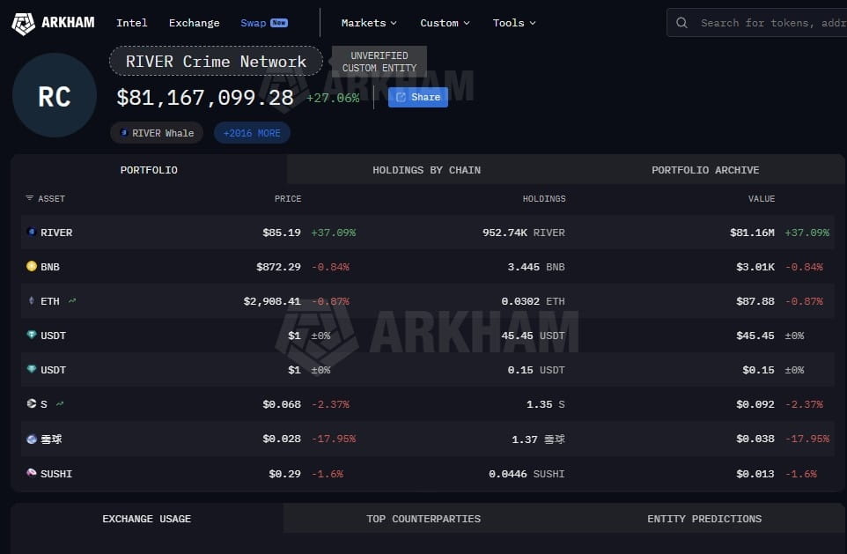Click the 952.74K RIVER holdings value

tap(524, 233)
